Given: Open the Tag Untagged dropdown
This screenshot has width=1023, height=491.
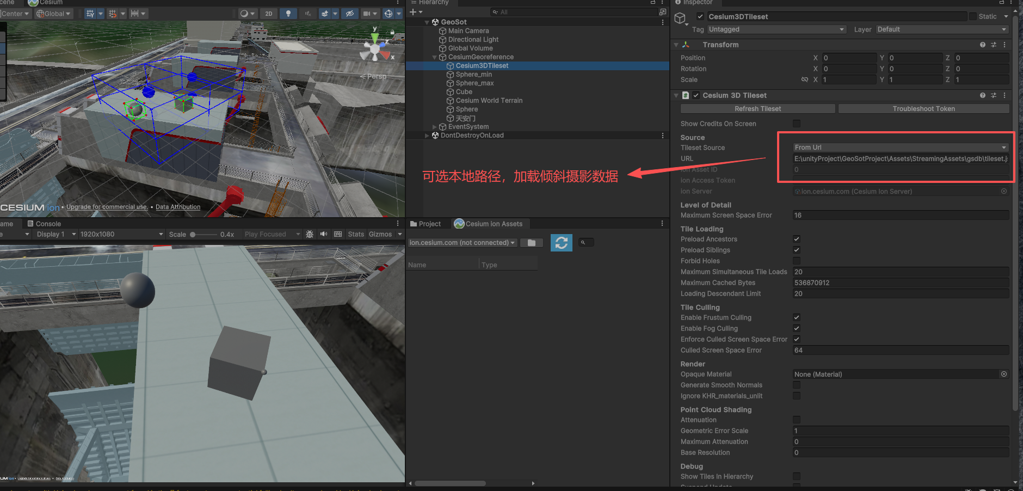Looking at the screenshot, I should click(777, 29).
